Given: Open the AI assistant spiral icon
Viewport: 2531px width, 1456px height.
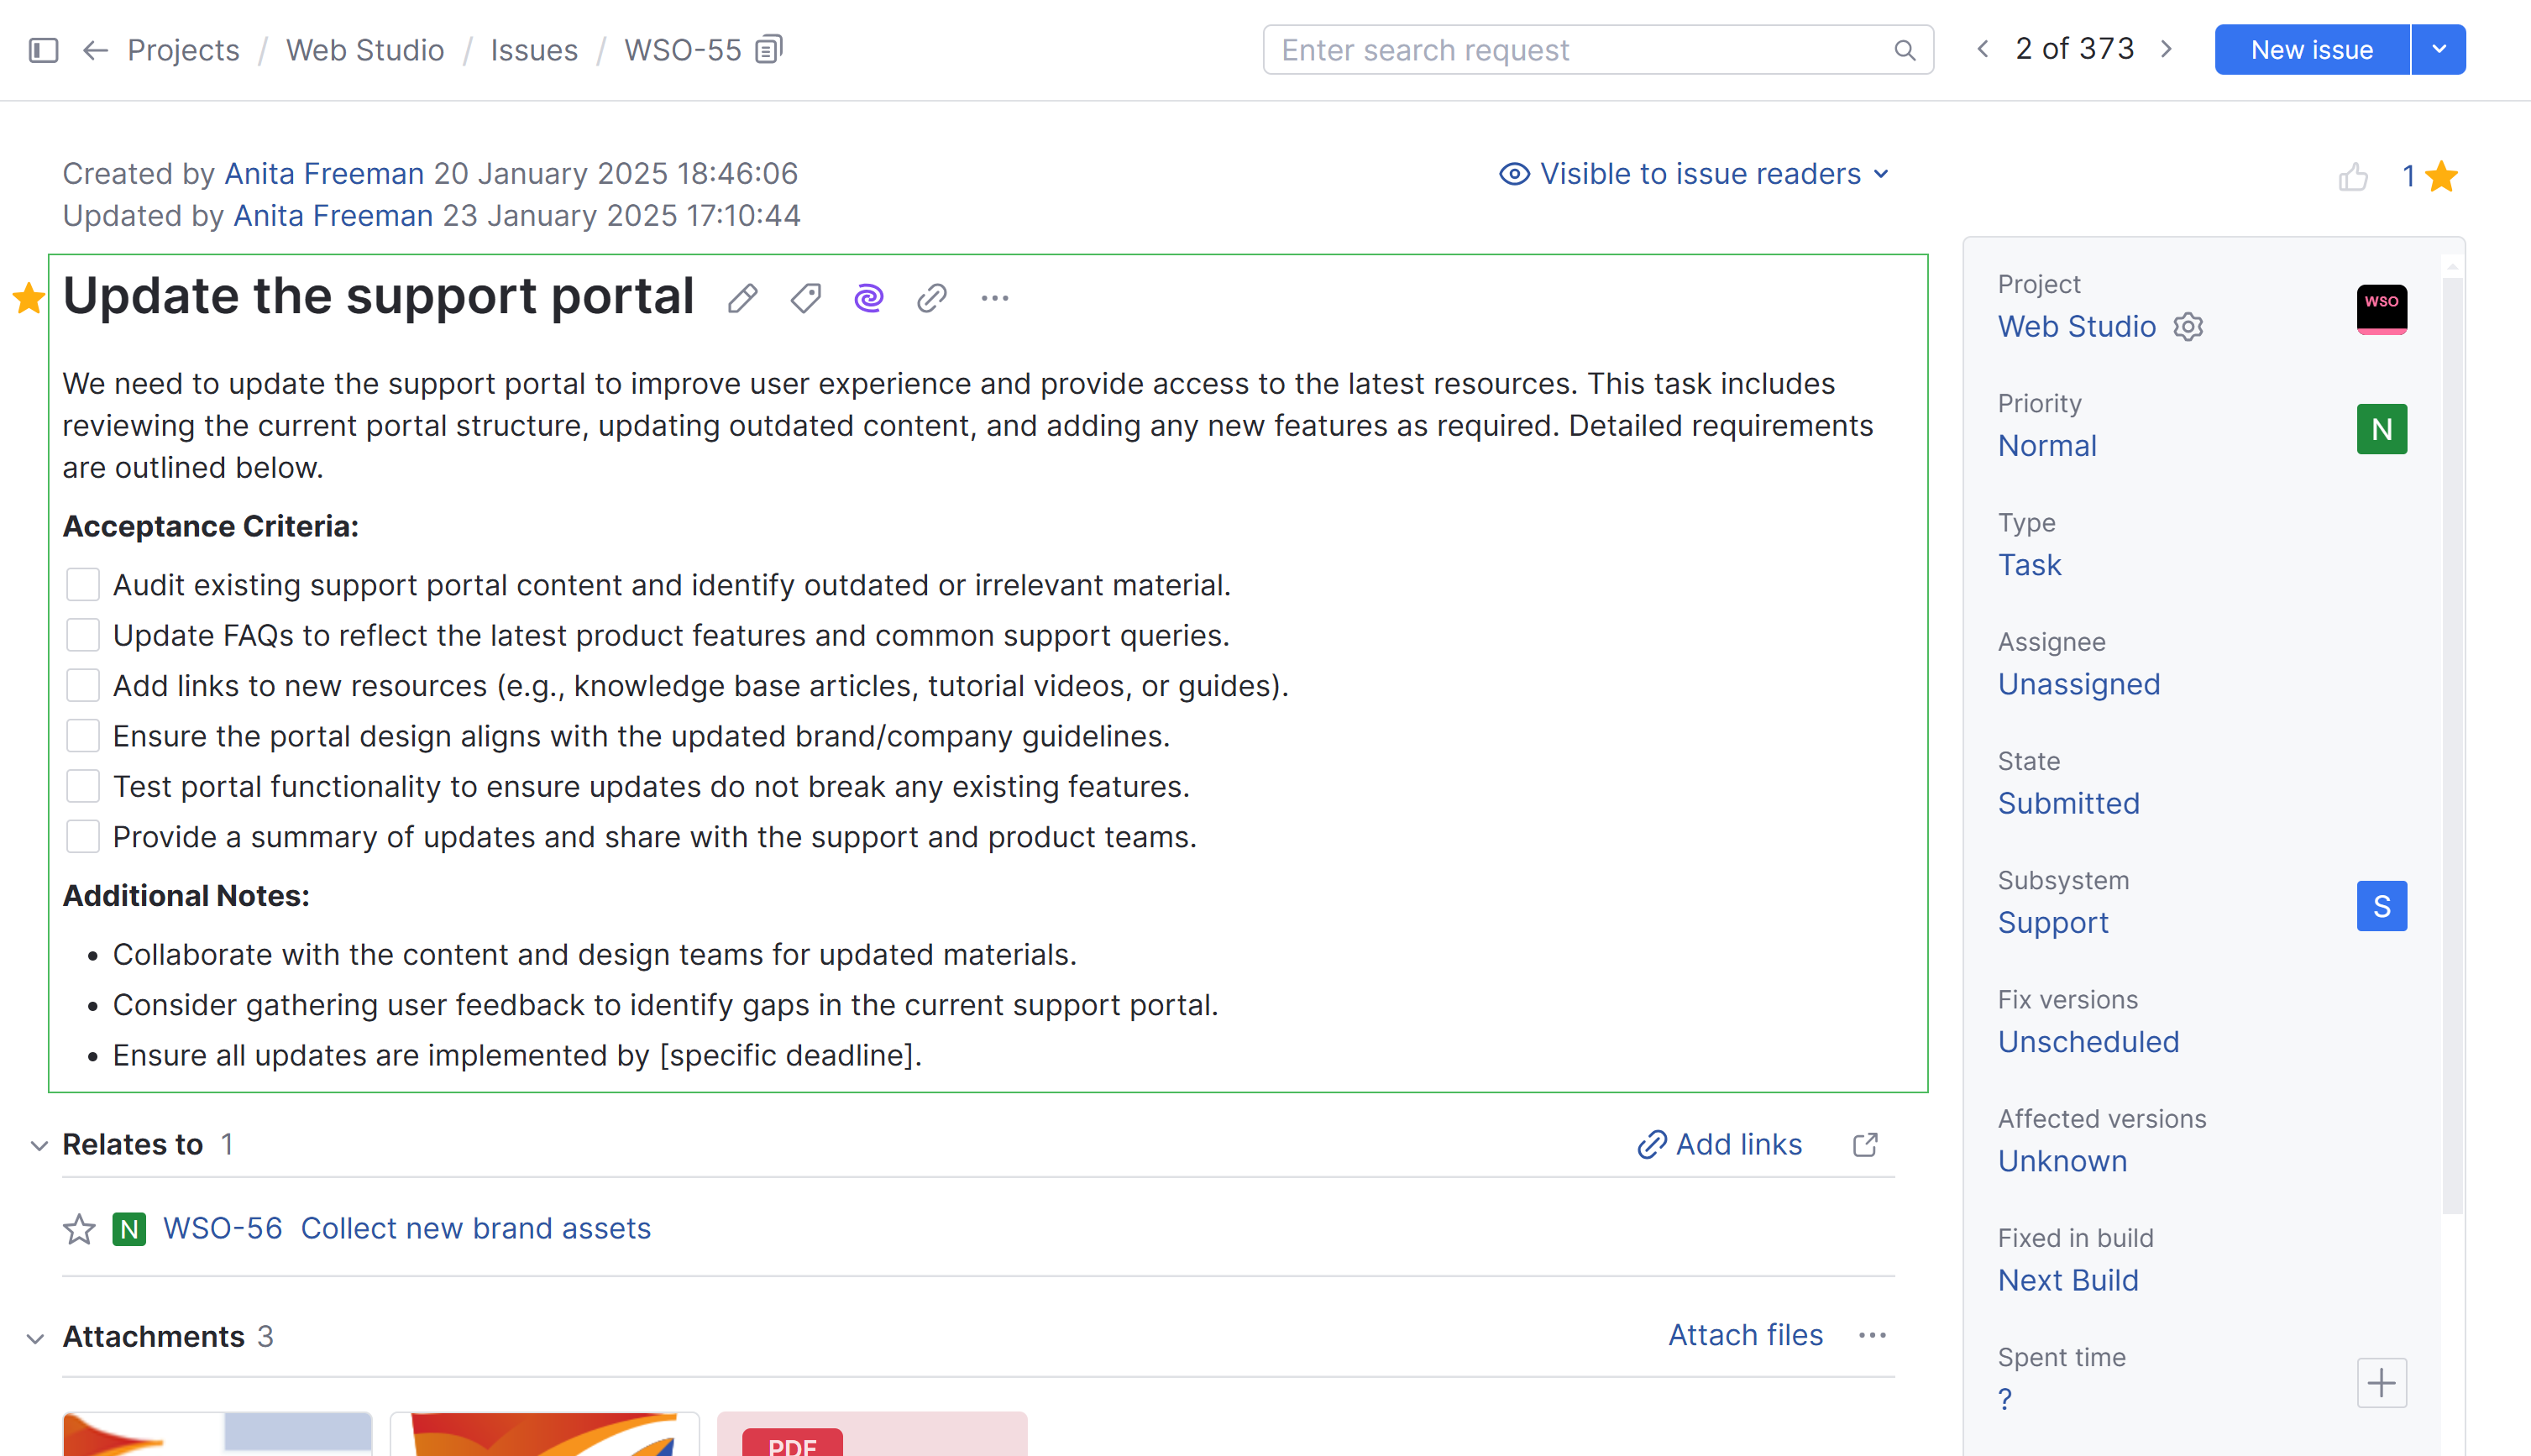Looking at the screenshot, I should [x=868, y=297].
